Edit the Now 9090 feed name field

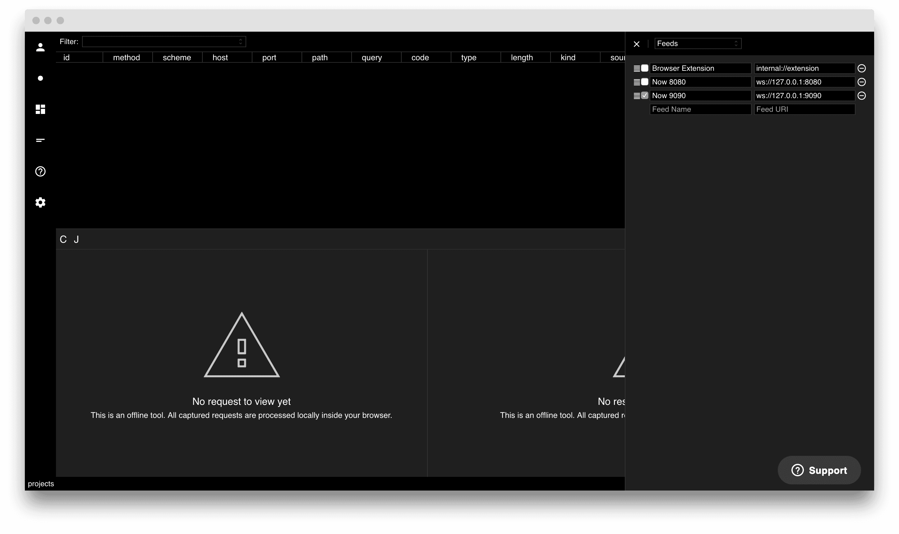[x=700, y=96]
